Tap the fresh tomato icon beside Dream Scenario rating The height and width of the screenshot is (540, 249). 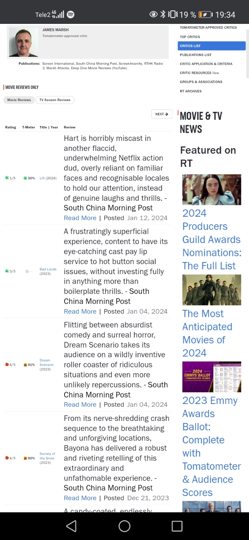pos(7,364)
